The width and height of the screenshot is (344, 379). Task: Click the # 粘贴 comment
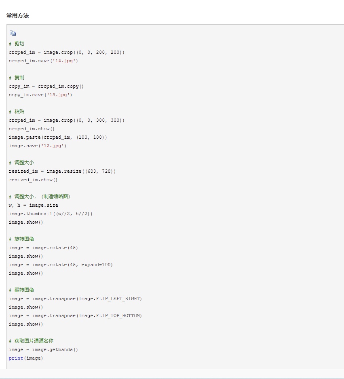(17, 112)
